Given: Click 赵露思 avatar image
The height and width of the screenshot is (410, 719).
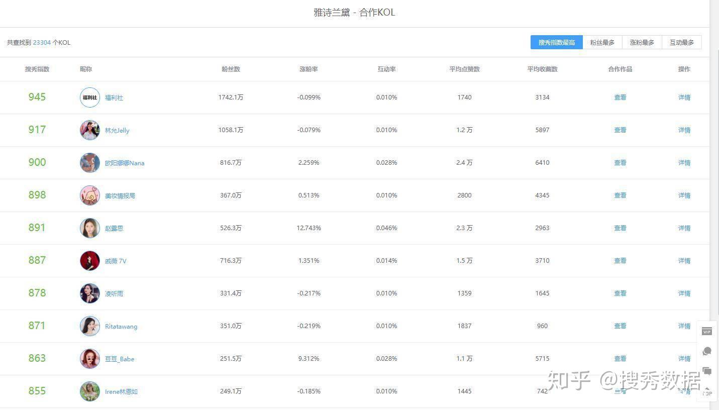Looking at the screenshot, I should 90,228.
